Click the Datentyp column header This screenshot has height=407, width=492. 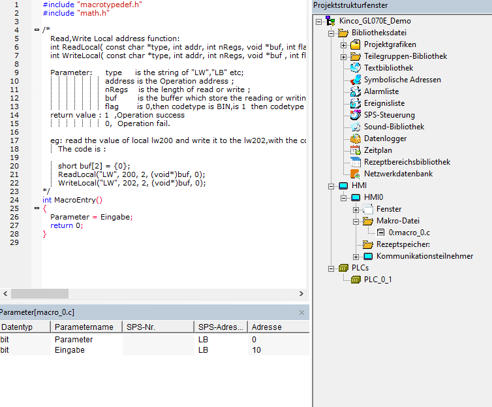point(25,327)
